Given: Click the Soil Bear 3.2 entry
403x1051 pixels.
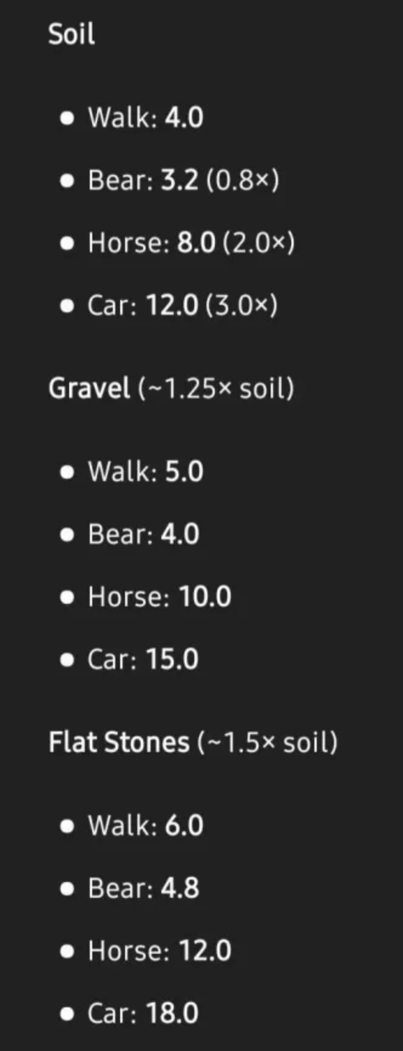Looking at the screenshot, I should point(184,180).
